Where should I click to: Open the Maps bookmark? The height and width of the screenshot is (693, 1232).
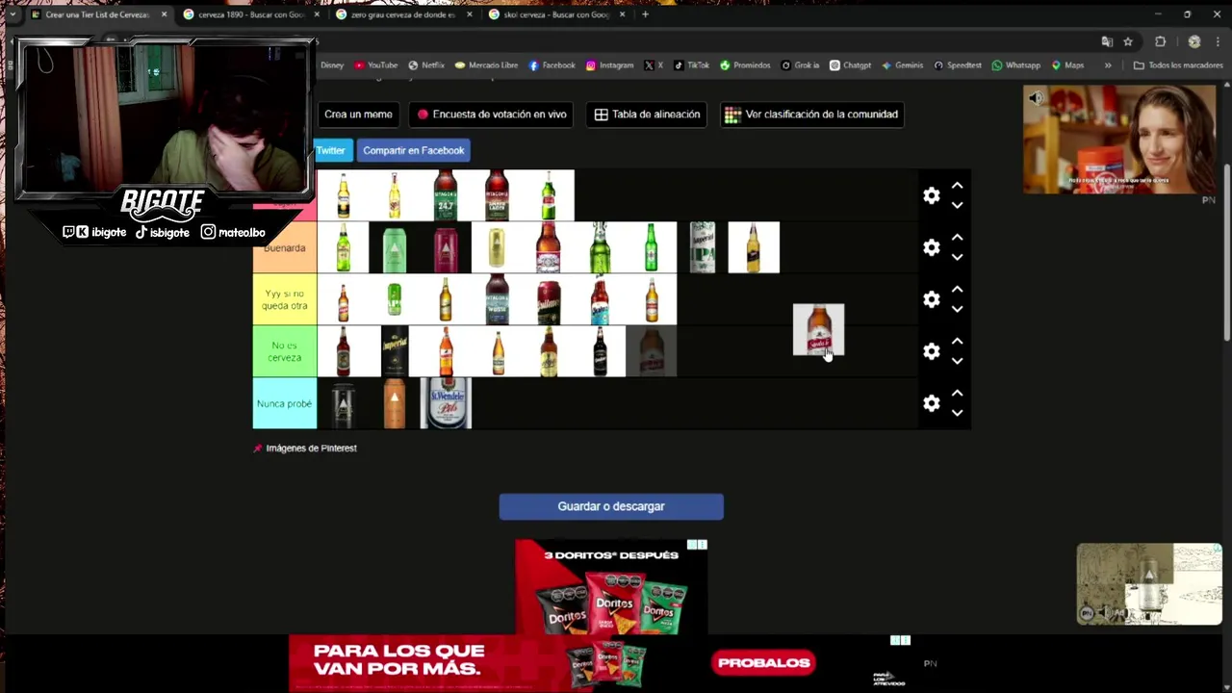tap(1067, 65)
